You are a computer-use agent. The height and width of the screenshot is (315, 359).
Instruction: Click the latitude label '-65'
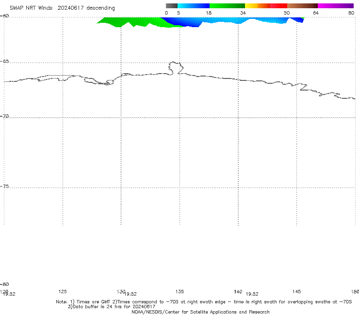coord(5,62)
